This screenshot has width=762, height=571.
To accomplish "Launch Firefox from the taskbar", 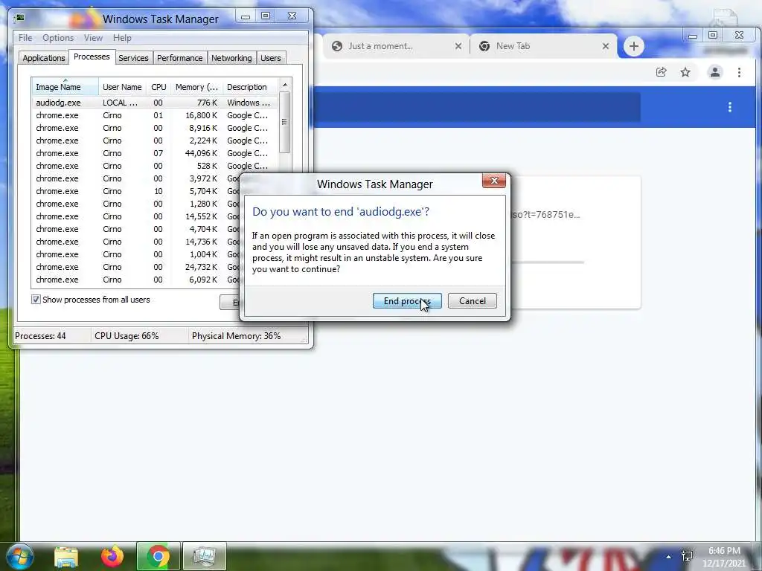I will (112, 556).
